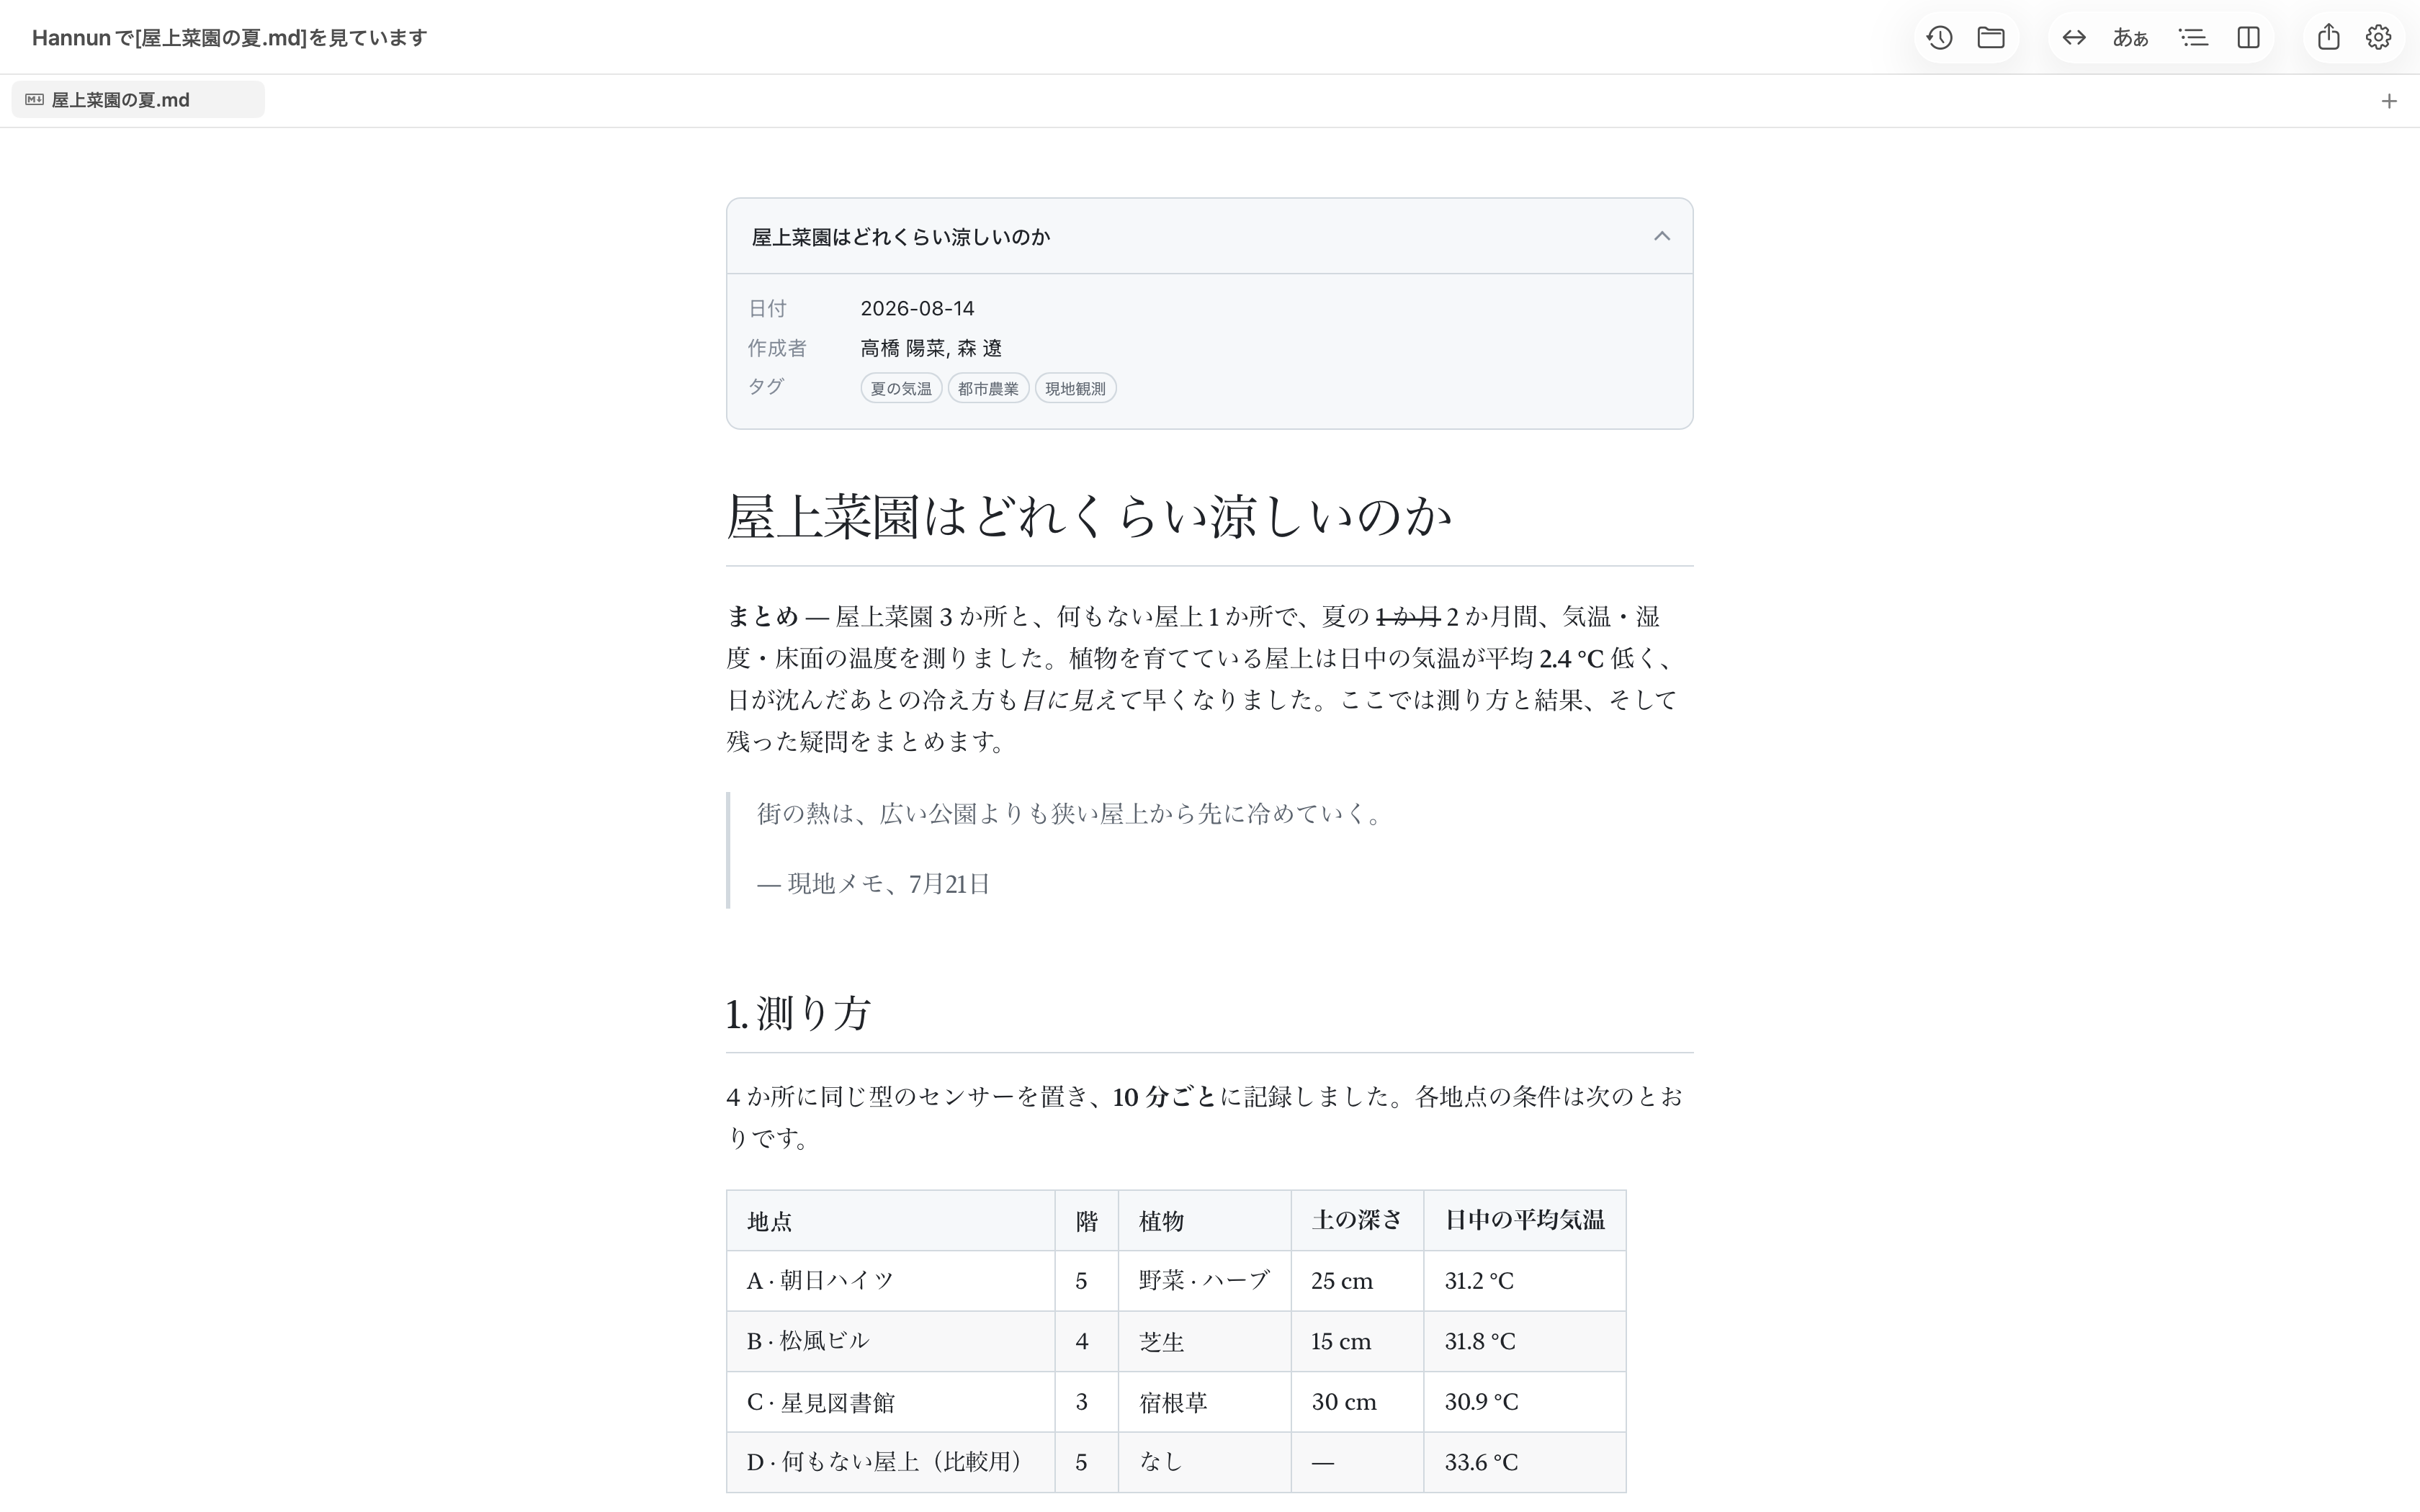Image resolution: width=2420 pixels, height=1512 pixels.
Task: Toggle the split view panel icon
Action: click(x=2248, y=38)
